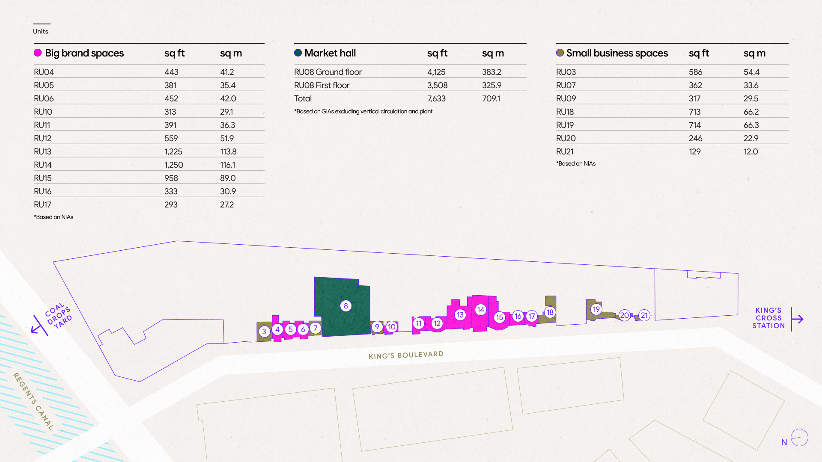The image size is (822, 462).
Task: Select map marker number 3
Action: (x=264, y=331)
